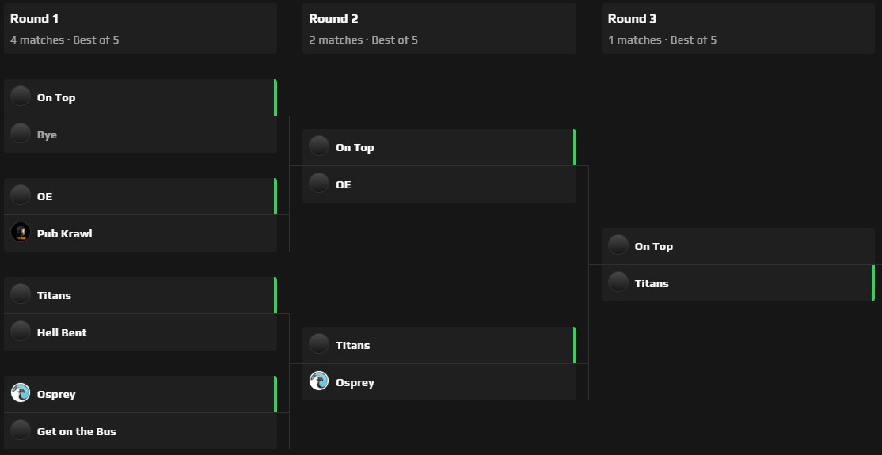Click On Top team name in Round 2
Image resolution: width=882 pixels, height=455 pixels.
click(x=355, y=147)
